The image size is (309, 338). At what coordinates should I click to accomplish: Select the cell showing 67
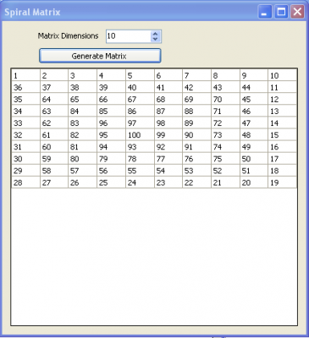pyautogui.click(x=140, y=99)
